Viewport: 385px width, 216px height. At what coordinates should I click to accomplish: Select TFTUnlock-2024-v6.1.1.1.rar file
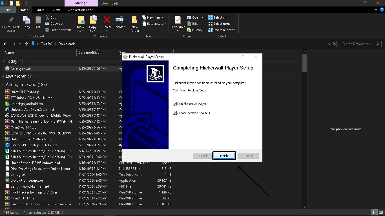coord(31,98)
